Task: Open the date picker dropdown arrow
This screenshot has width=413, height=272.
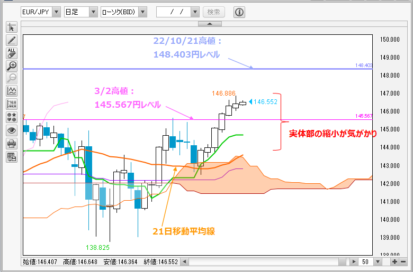Action: [x=195, y=12]
